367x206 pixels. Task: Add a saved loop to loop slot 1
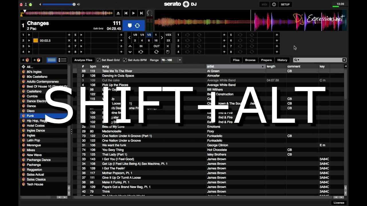(x=224, y=35)
